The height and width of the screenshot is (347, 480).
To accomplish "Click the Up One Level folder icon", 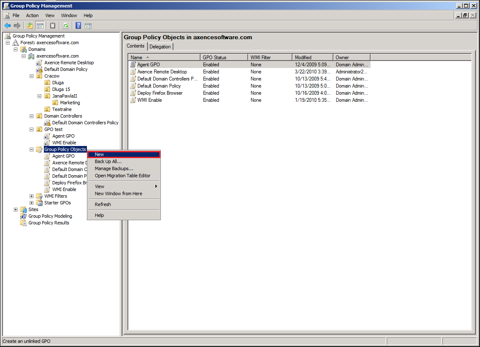I will (30, 25).
